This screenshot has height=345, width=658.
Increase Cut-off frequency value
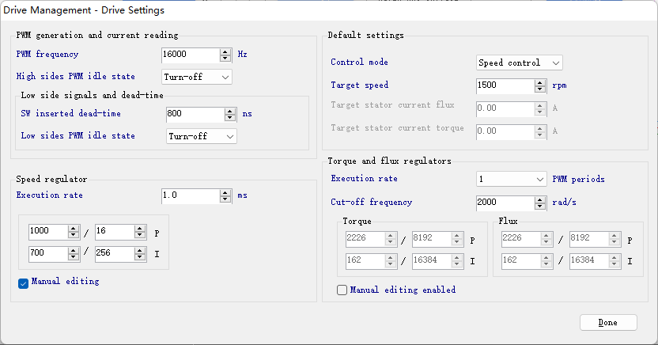point(540,199)
